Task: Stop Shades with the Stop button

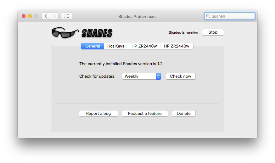Action: tap(213, 32)
